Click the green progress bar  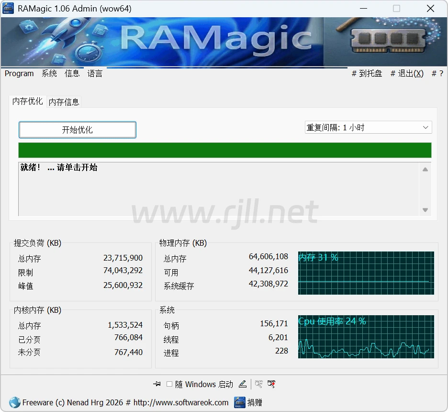point(224,150)
